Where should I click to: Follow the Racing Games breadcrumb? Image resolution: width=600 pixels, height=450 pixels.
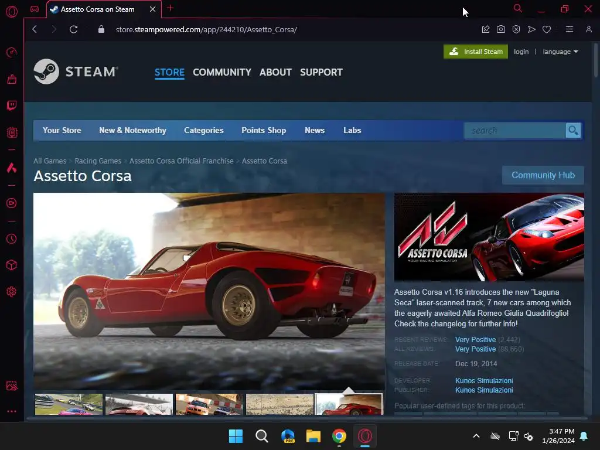98,161
